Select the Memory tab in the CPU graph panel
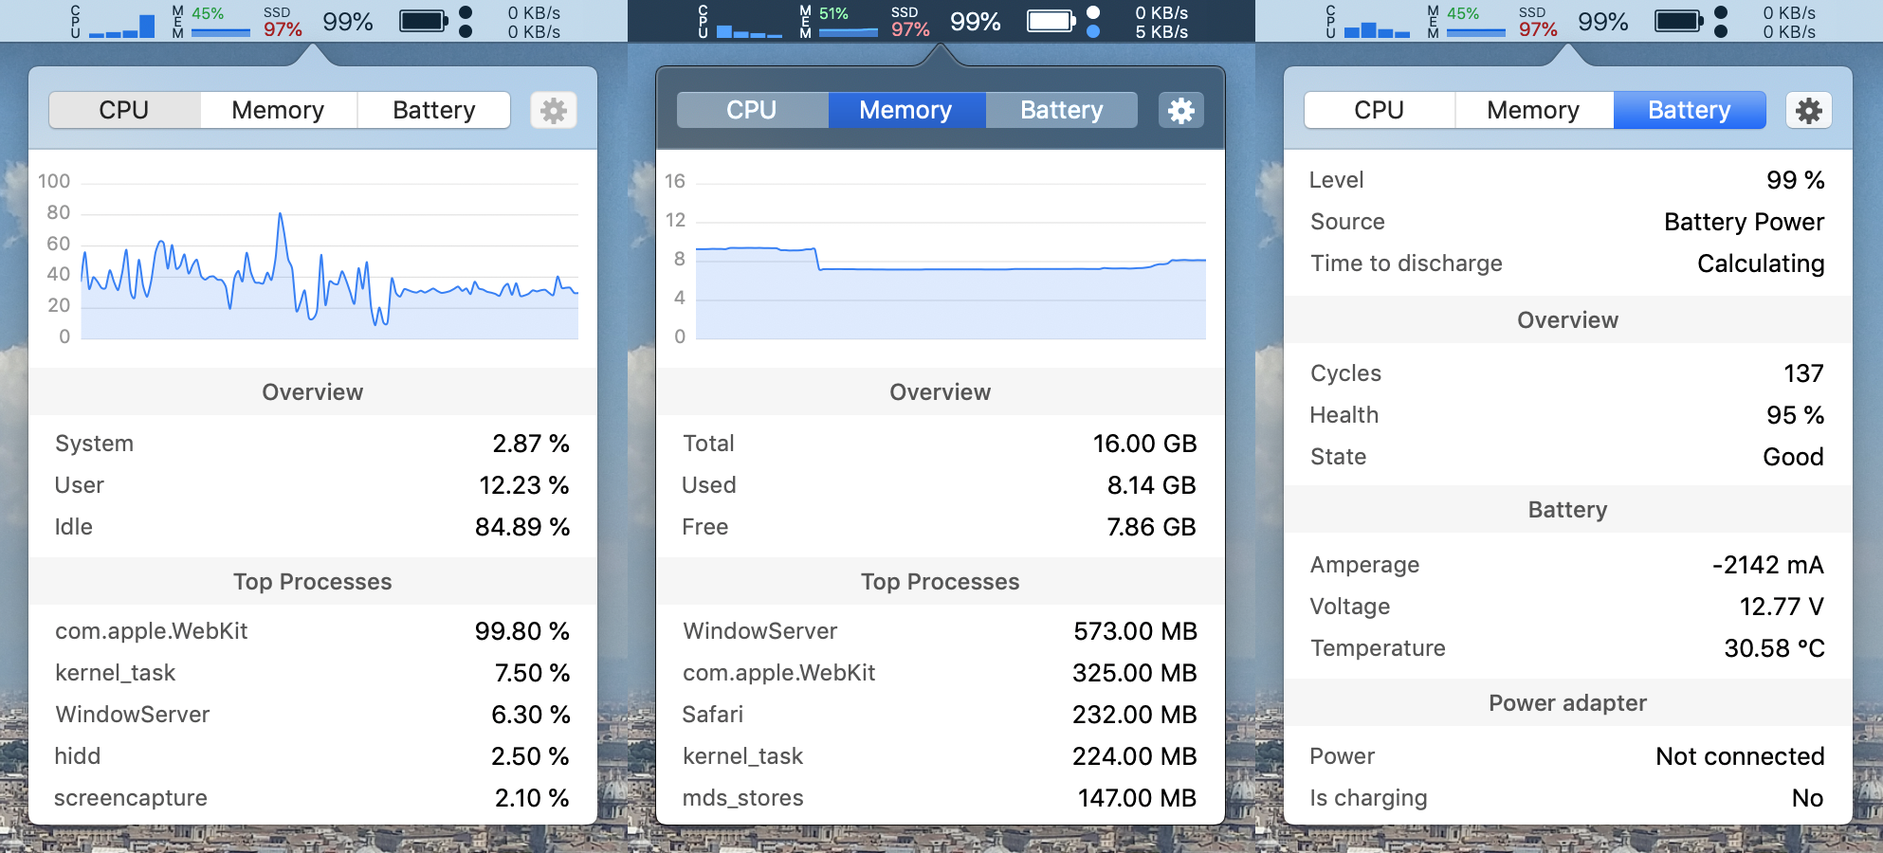This screenshot has height=853, width=1883. click(278, 111)
